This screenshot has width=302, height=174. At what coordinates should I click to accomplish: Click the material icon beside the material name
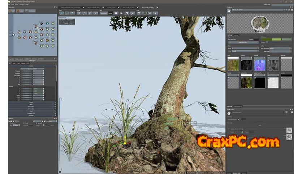229,10
